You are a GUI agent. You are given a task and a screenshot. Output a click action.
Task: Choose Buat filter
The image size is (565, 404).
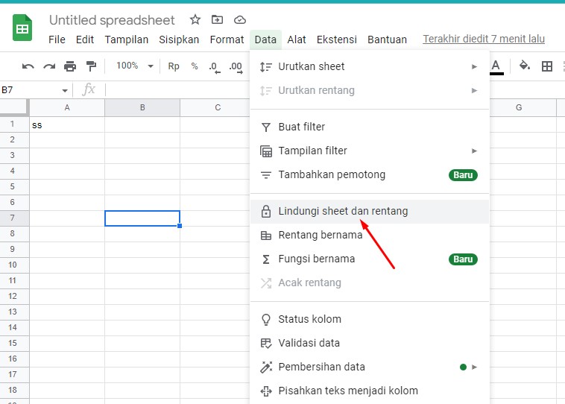[370, 127]
